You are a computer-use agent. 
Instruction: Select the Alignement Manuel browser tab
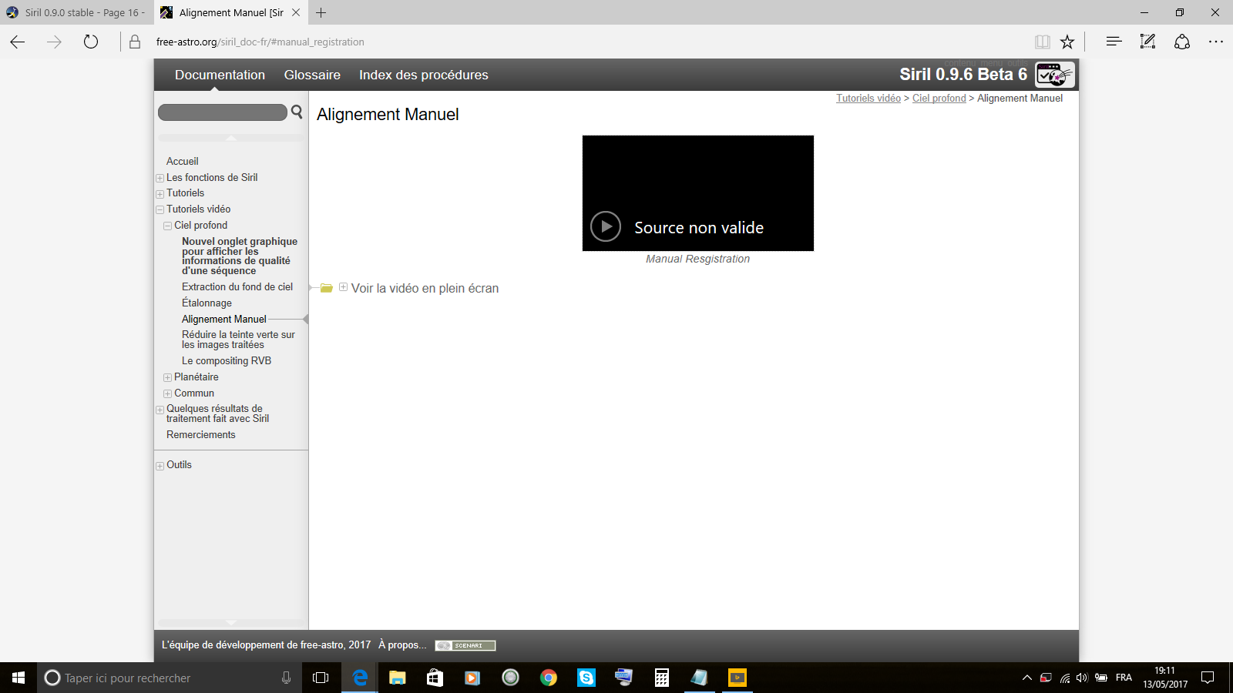pyautogui.click(x=230, y=12)
